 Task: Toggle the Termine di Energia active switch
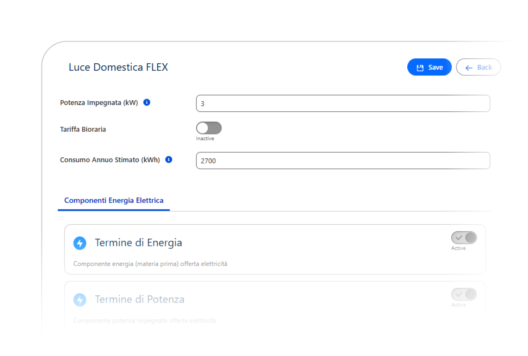coord(464,238)
